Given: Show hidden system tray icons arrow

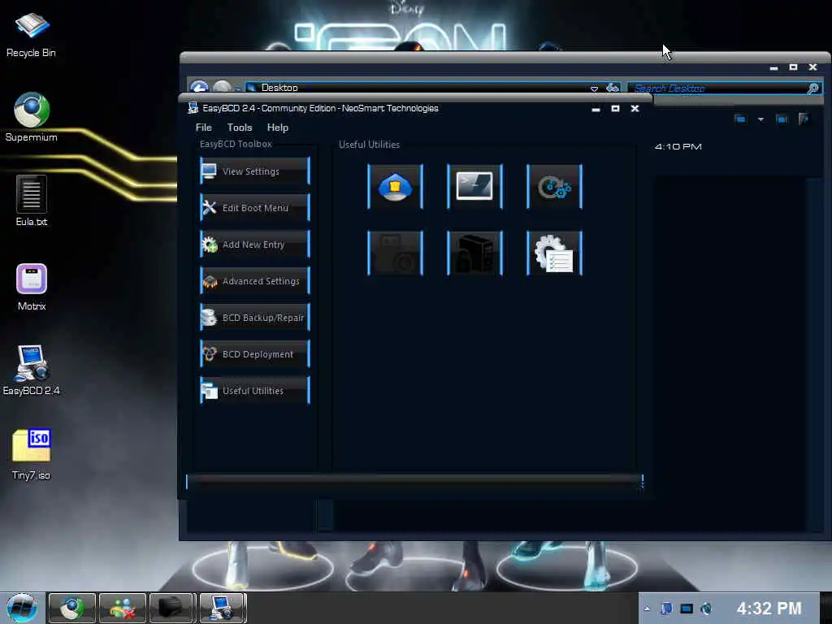Looking at the screenshot, I should [x=647, y=609].
